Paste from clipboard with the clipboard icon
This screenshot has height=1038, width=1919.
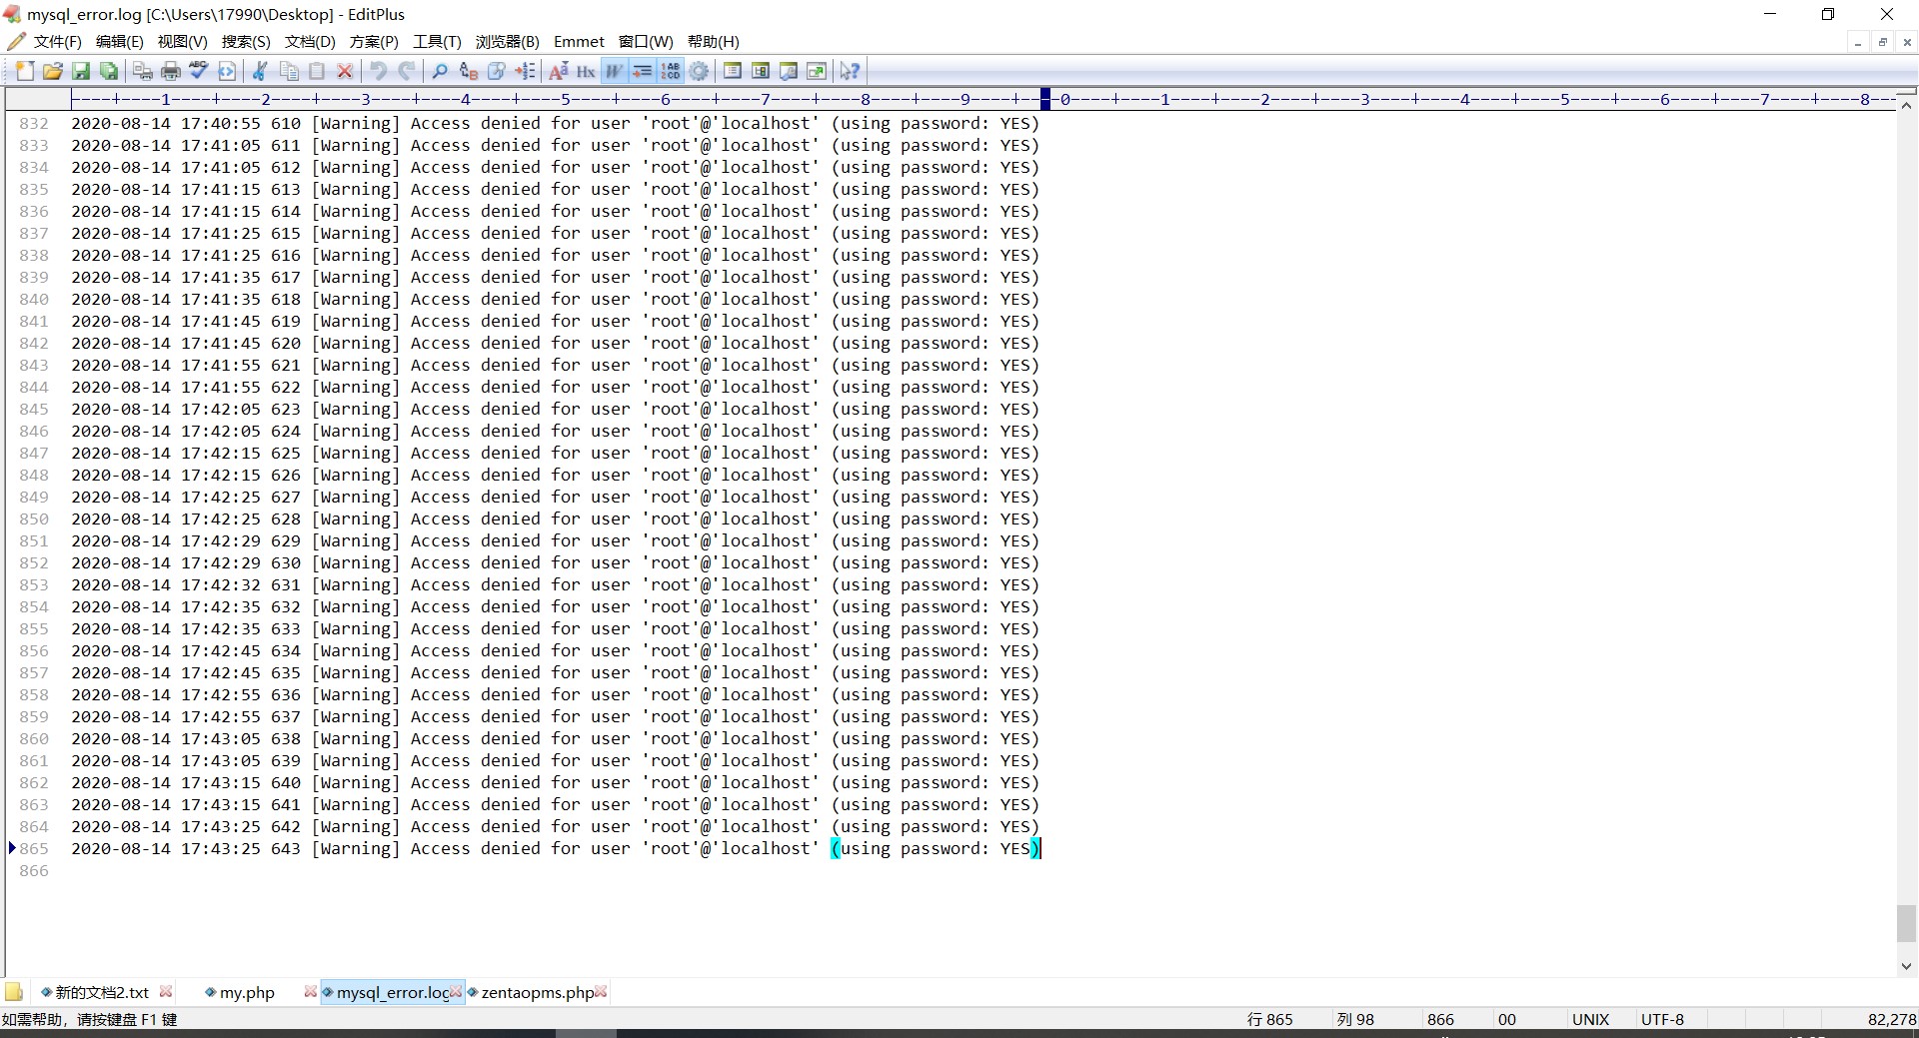tap(317, 71)
